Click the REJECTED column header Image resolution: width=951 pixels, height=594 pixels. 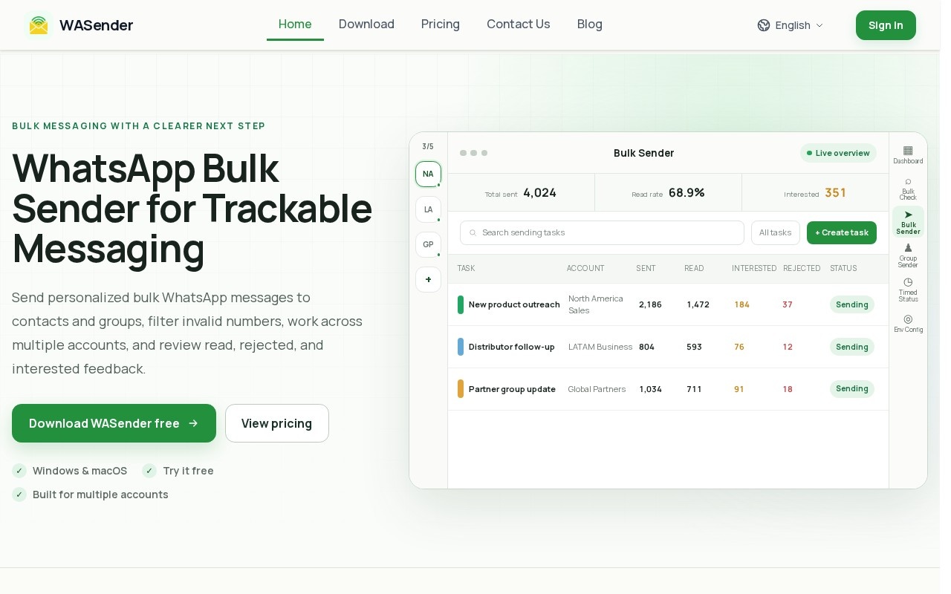(x=802, y=268)
